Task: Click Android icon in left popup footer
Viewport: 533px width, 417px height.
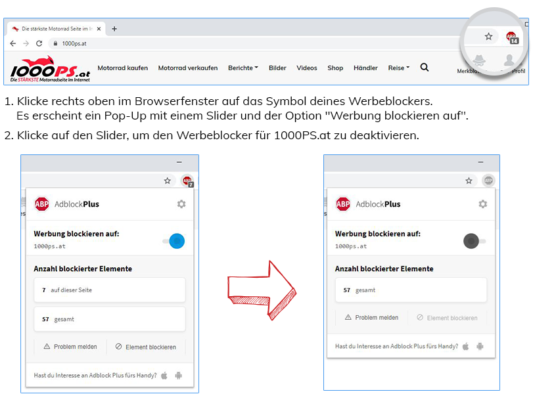Action: pyautogui.click(x=179, y=376)
